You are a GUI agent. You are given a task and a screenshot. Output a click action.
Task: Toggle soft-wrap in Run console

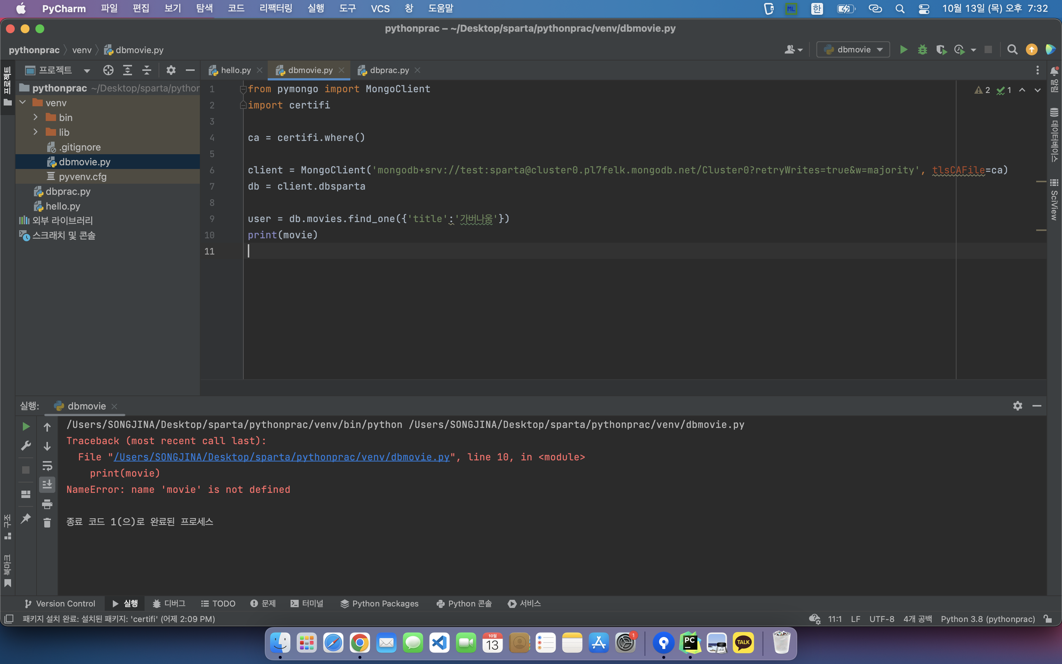(x=47, y=466)
